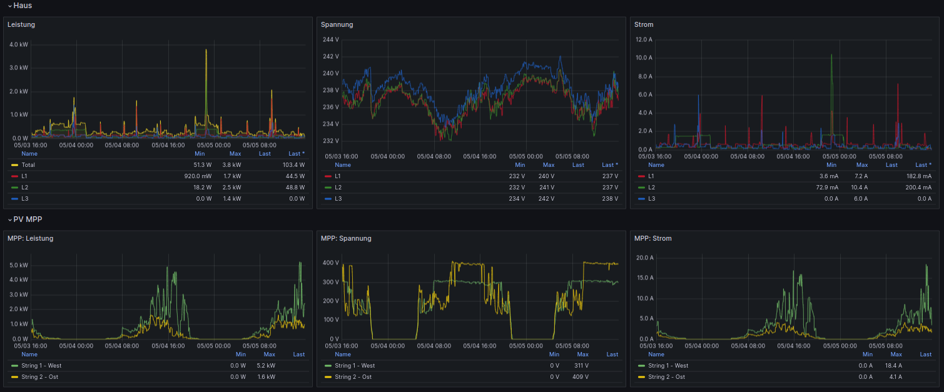Sort MPP: Leistung legend by Max column
This screenshot has width=944, height=392.
click(x=270, y=354)
